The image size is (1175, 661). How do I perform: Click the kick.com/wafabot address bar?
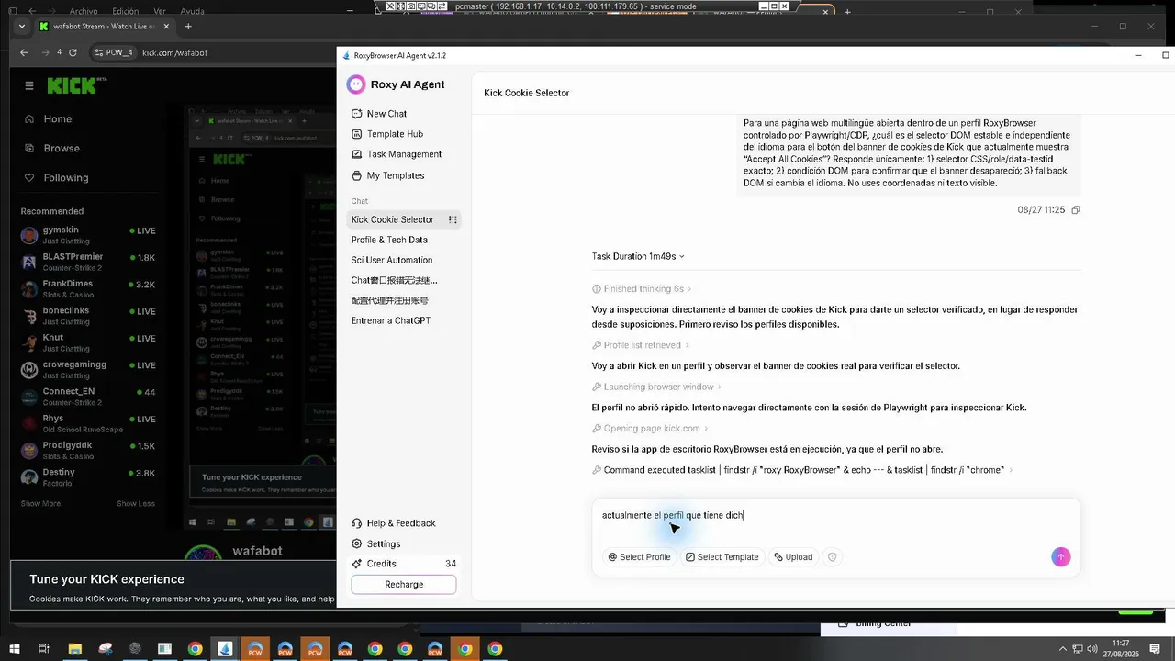[174, 53]
